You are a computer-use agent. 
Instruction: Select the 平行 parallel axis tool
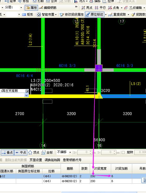click(100, 8)
